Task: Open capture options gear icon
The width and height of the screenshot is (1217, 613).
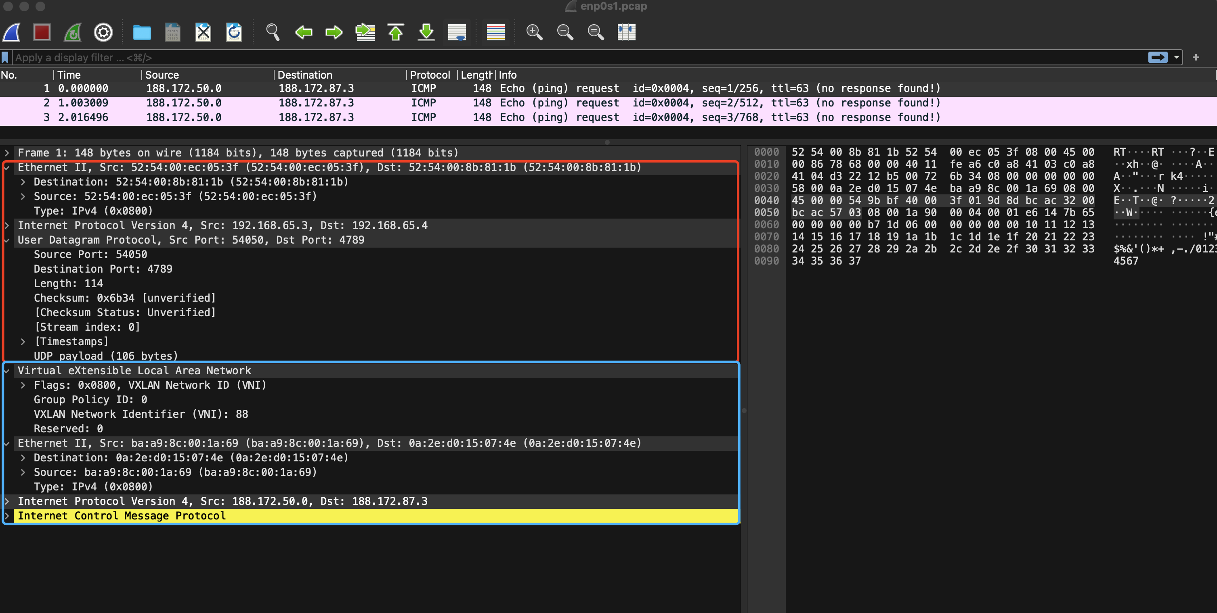Action: coord(103,32)
